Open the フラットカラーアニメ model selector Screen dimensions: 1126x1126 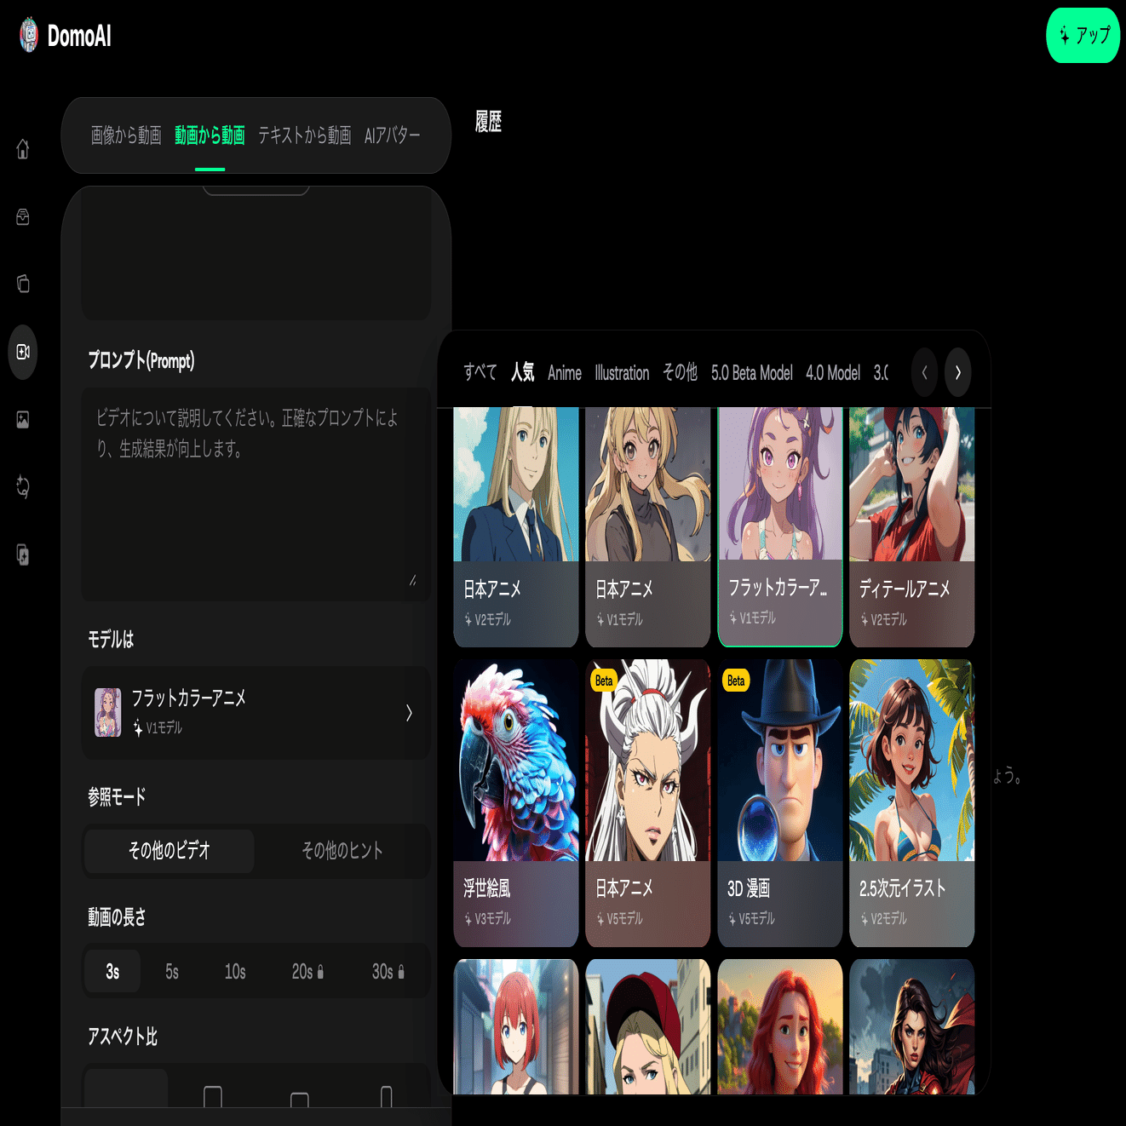pos(256,712)
